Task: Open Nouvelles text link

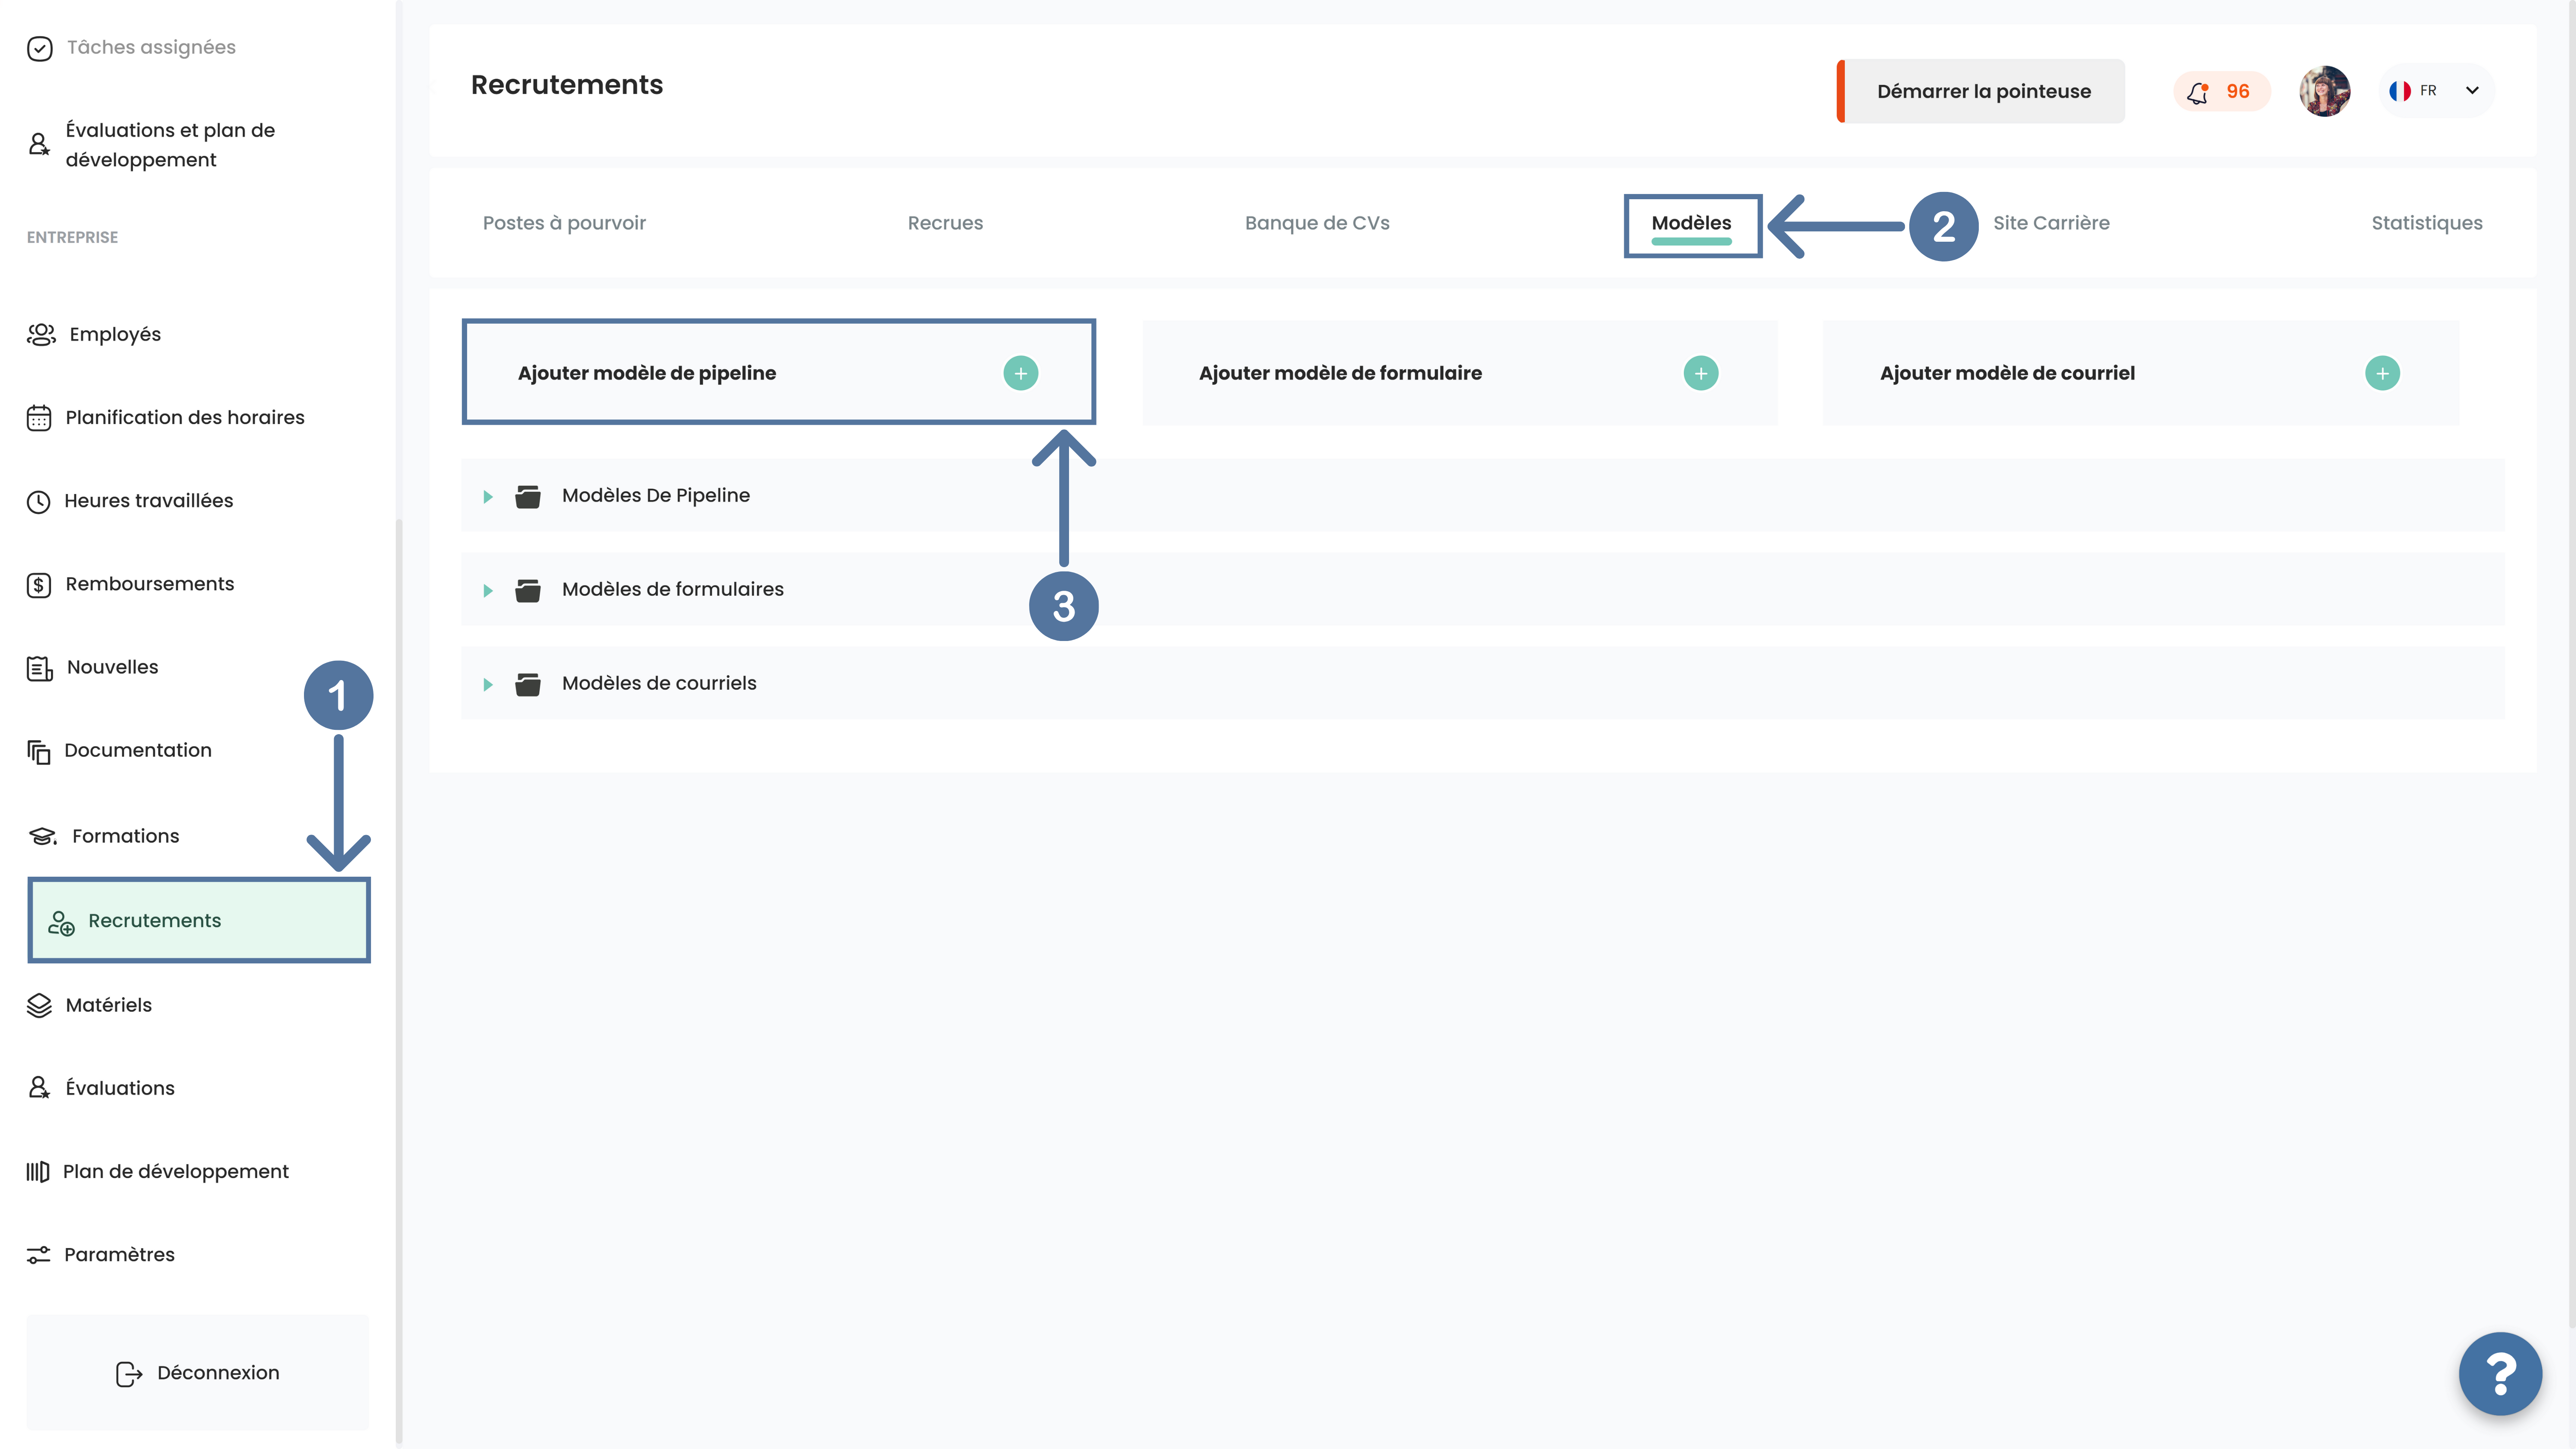Action: (113, 667)
